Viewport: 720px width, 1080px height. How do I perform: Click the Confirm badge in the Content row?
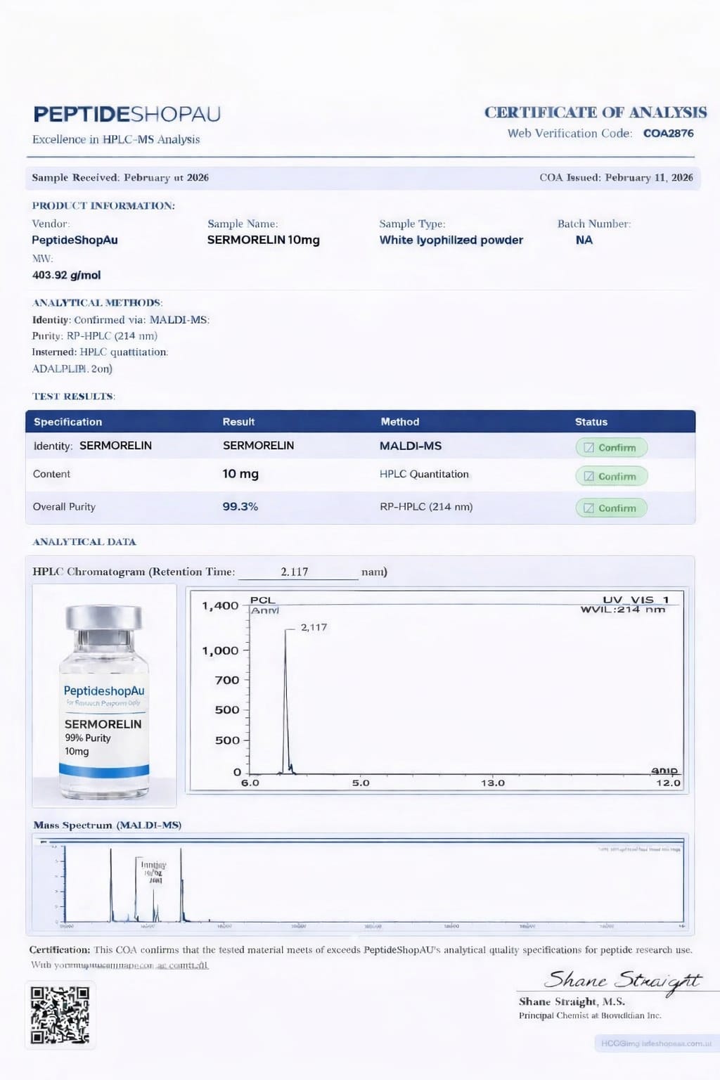pyautogui.click(x=611, y=476)
